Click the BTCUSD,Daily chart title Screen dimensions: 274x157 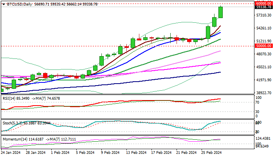(x=19, y=3)
